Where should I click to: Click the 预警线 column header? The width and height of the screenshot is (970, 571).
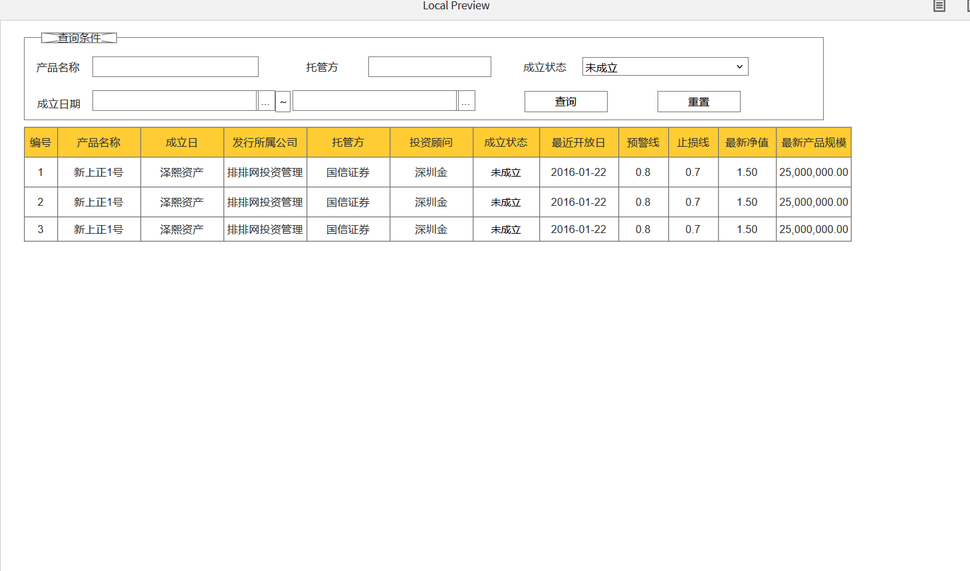(x=644, y=142)
